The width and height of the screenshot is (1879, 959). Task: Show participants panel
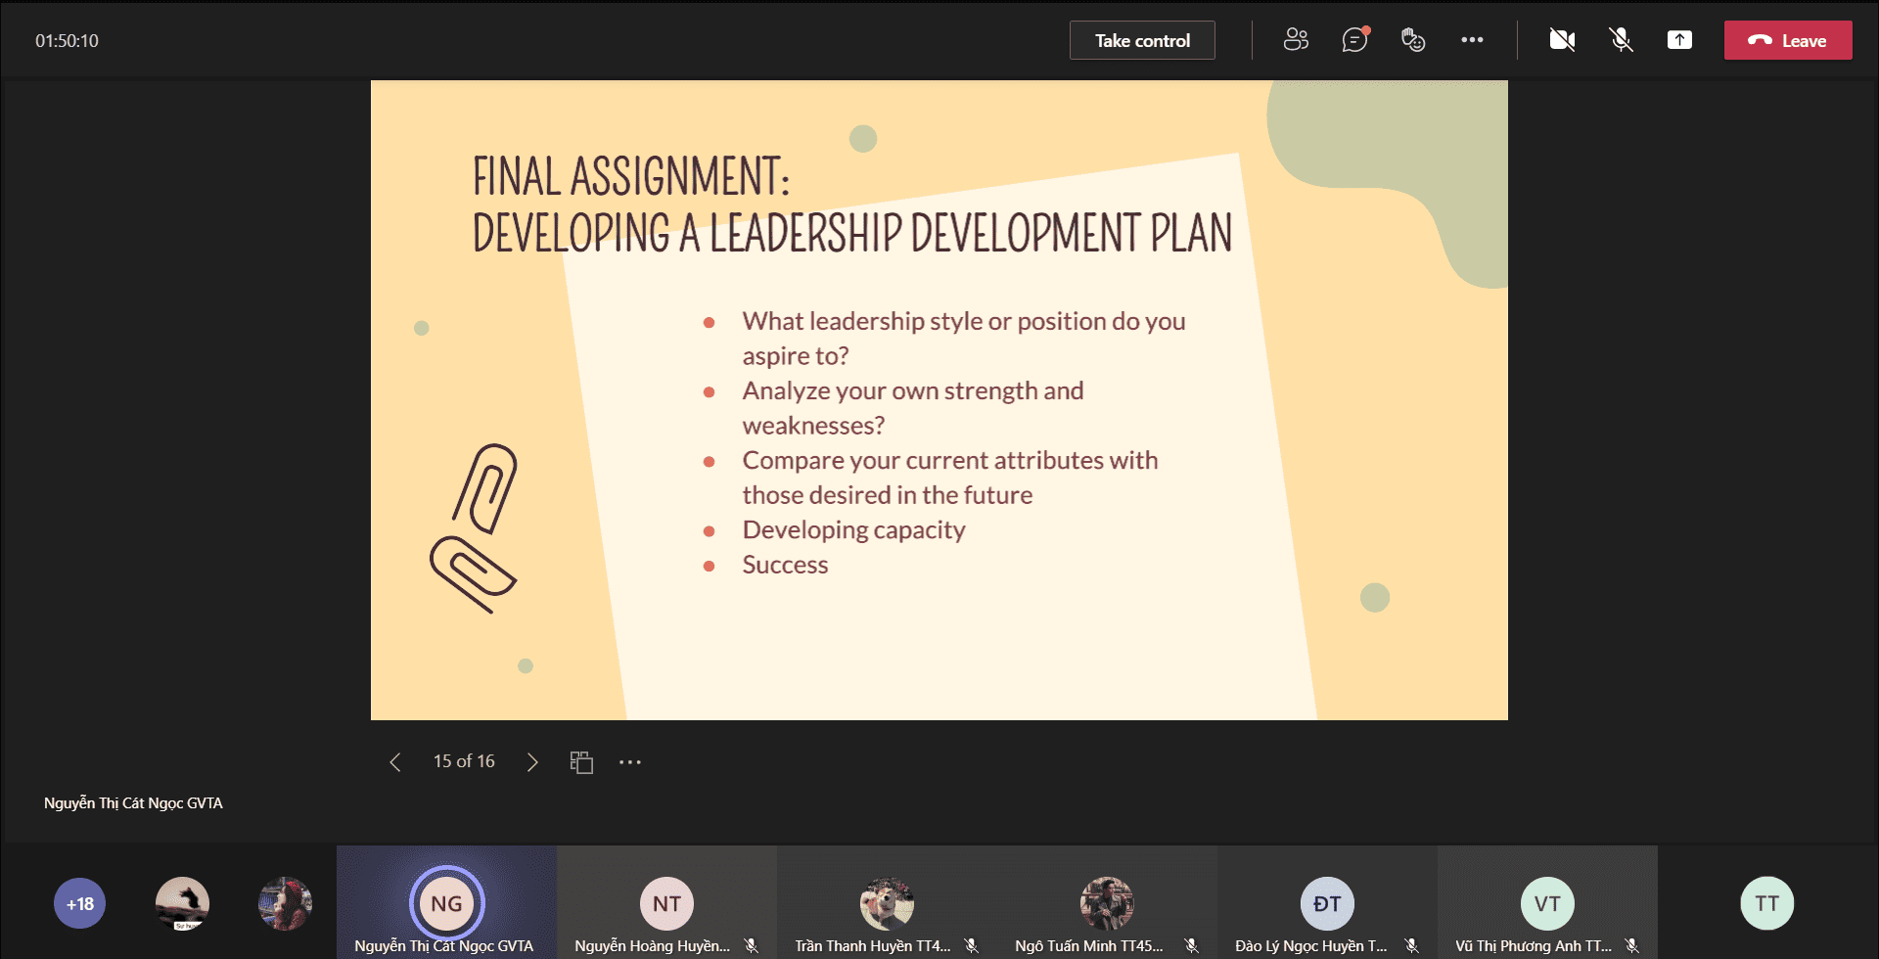1296,40
